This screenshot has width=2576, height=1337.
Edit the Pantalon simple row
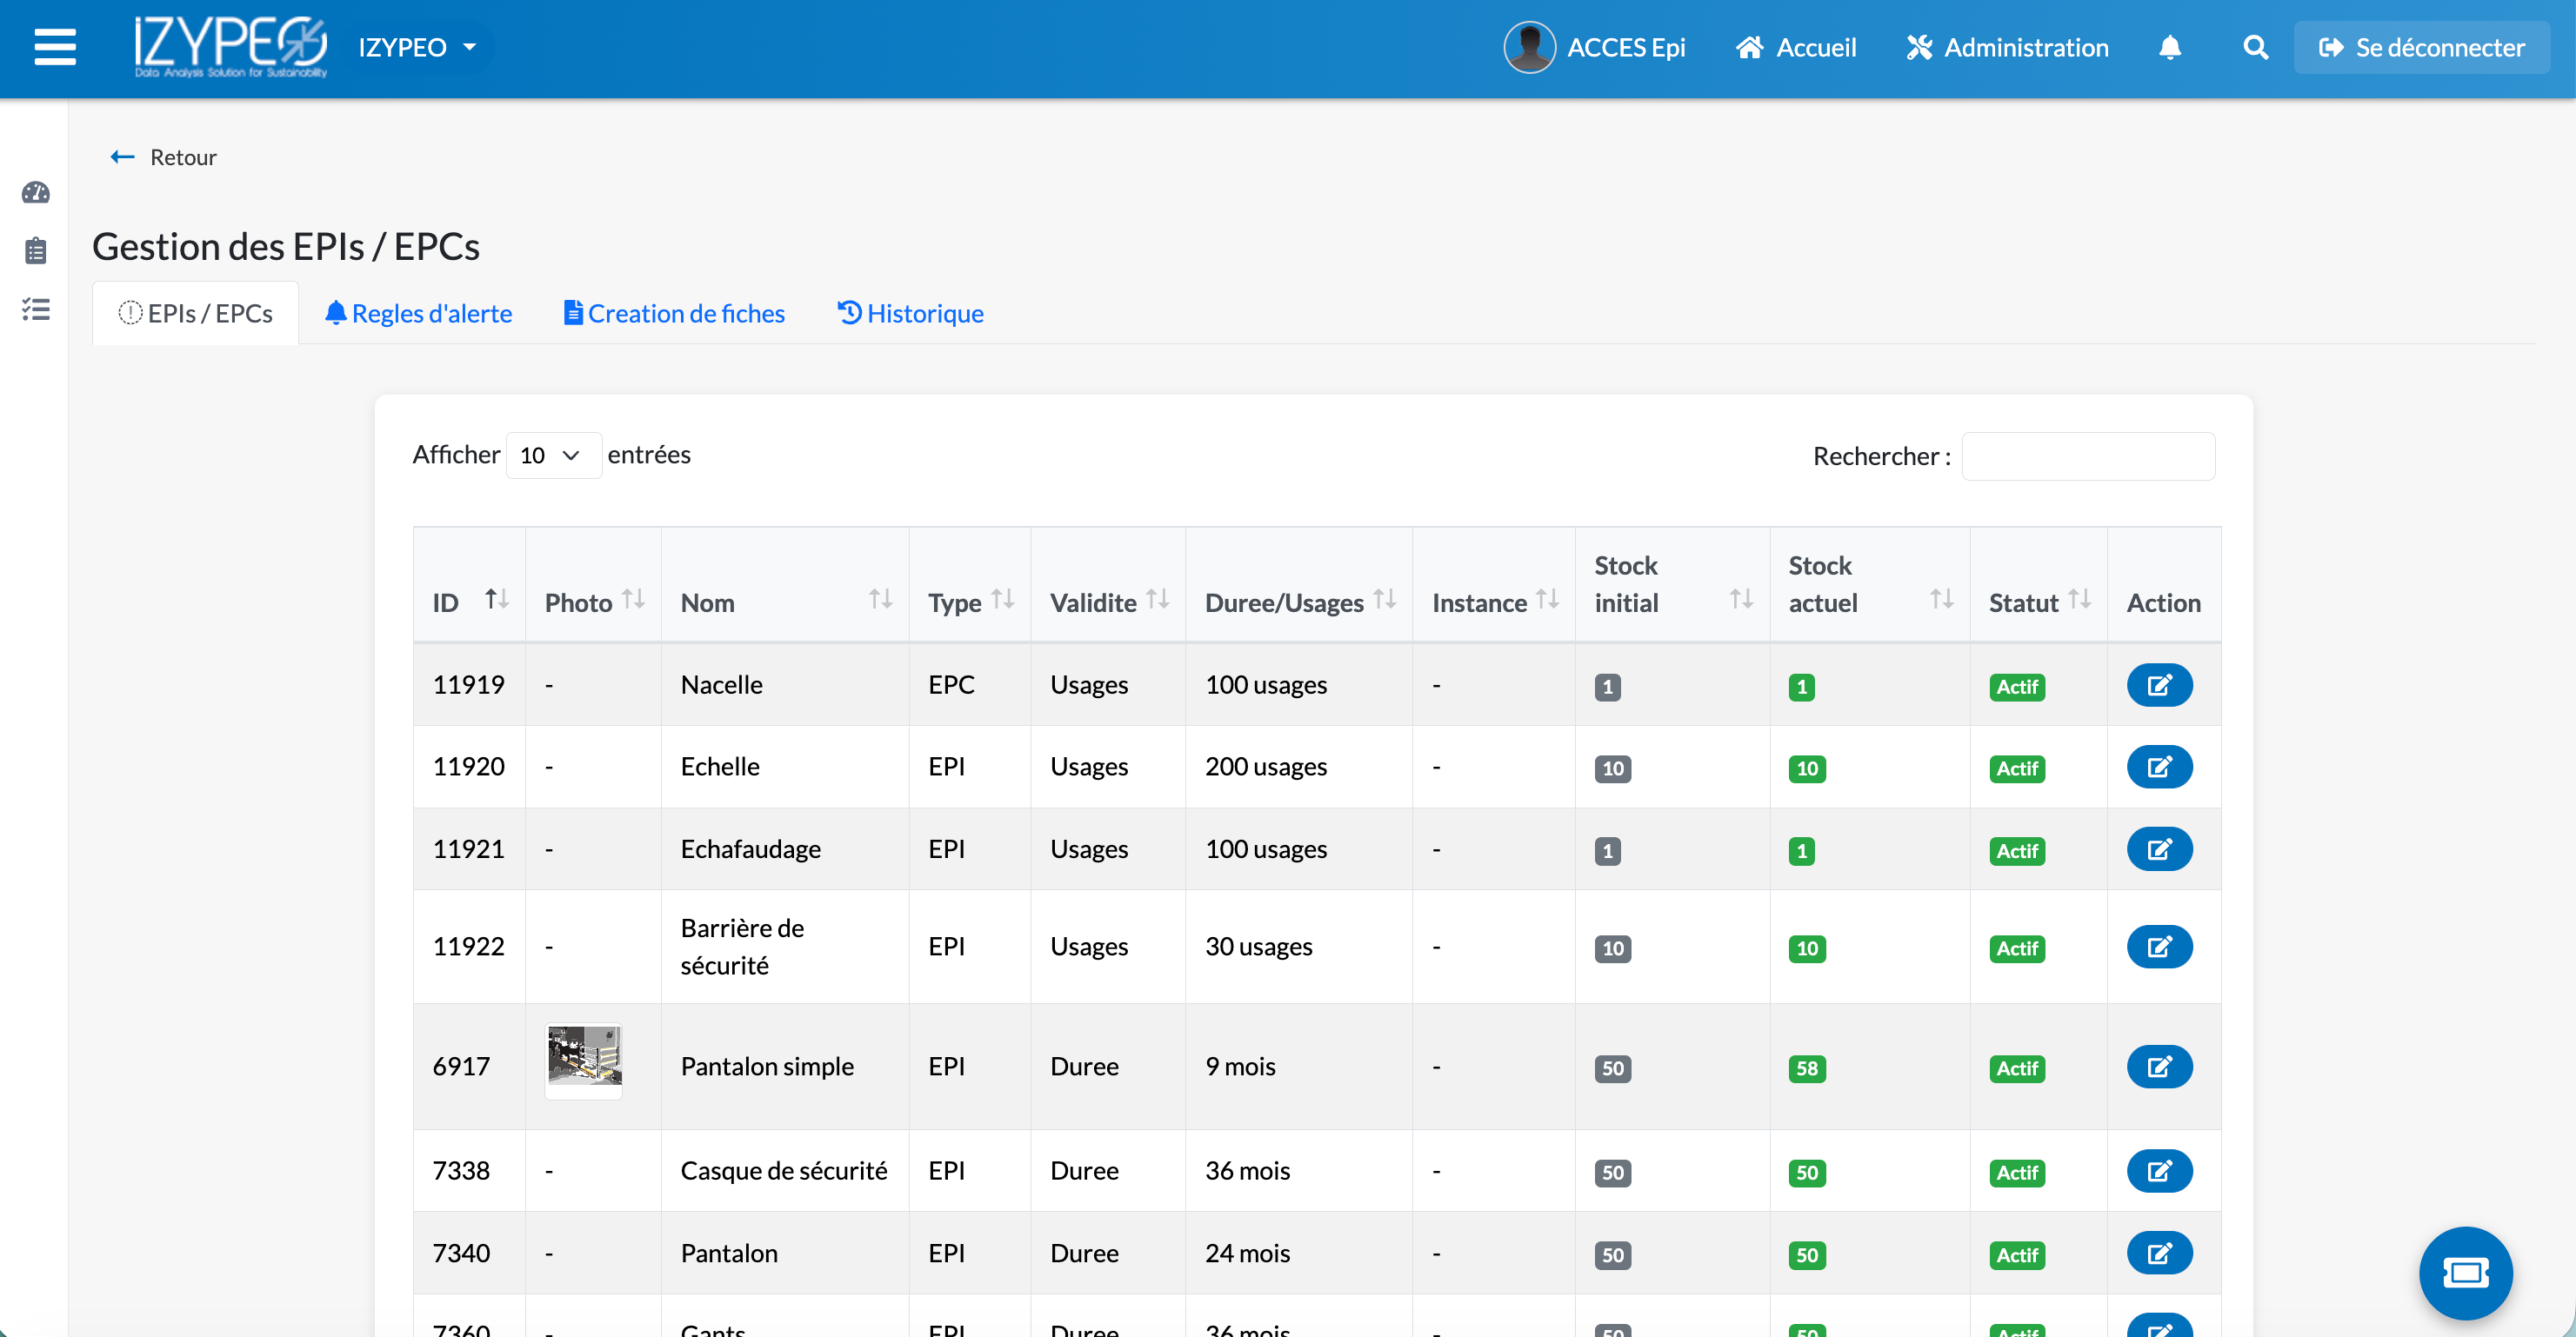[2159, 1068]
